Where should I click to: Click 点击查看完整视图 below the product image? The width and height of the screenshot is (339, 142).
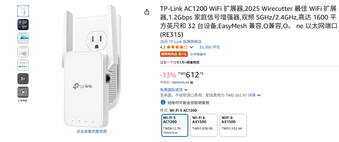pos(92,131)
